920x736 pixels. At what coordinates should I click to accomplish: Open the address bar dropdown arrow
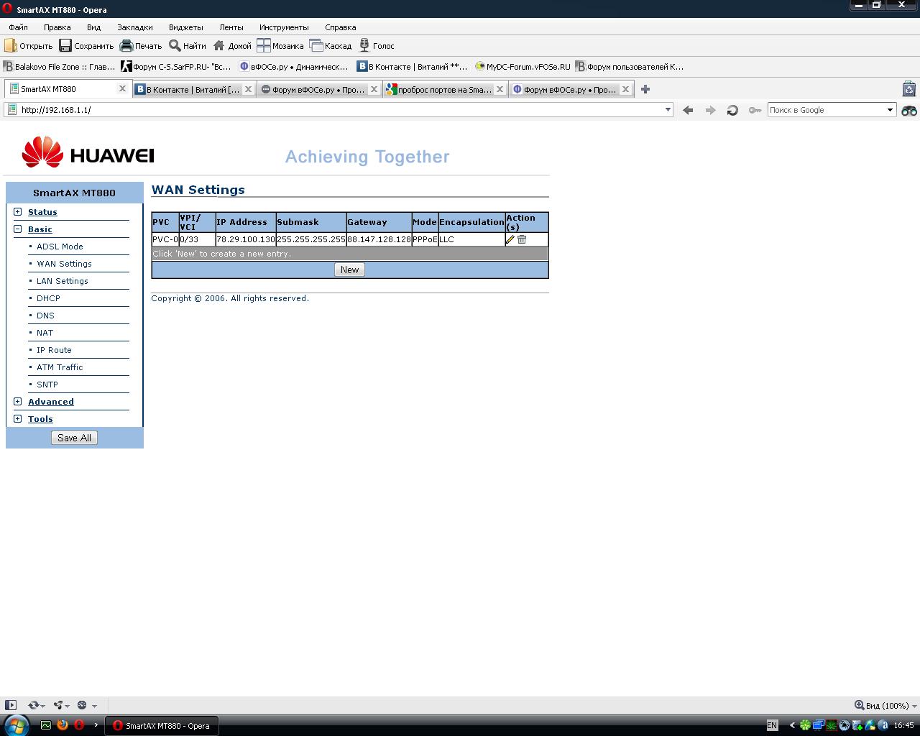pyautogui.click(x=668, y=110)
